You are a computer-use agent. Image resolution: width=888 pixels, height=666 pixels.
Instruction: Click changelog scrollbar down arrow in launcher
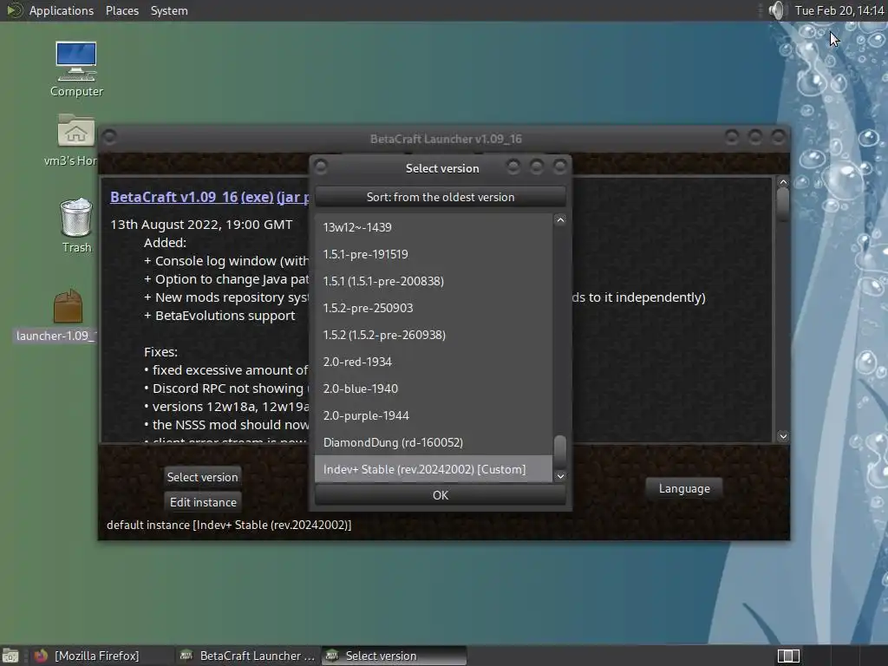tap(783, 436)
